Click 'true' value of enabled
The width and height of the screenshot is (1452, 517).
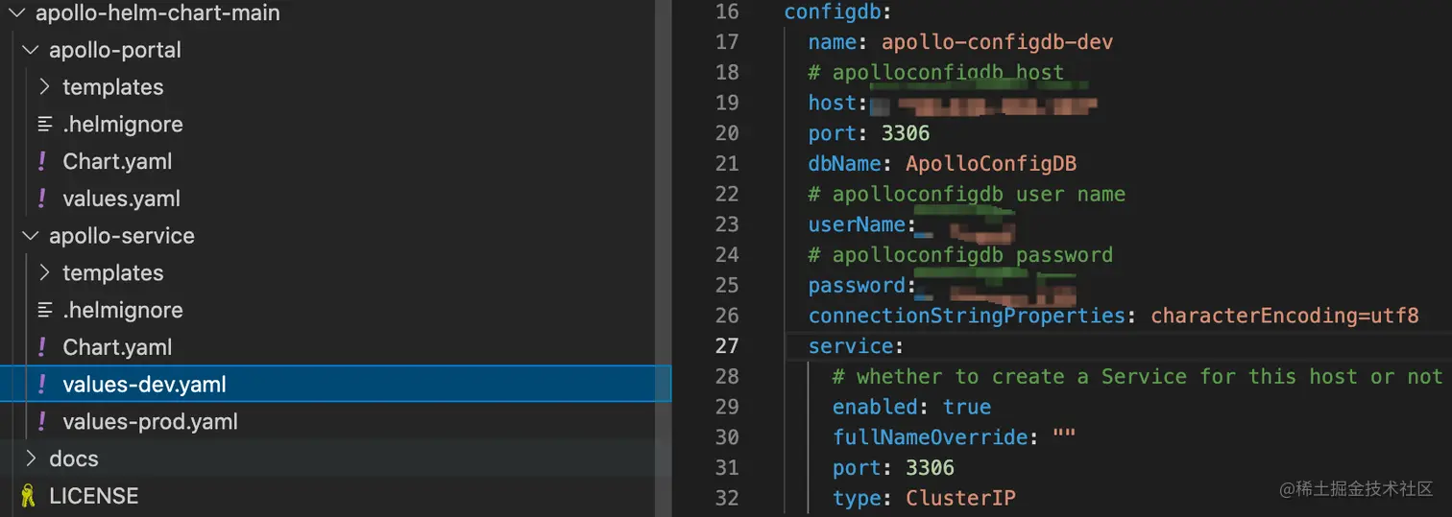[x=967, y=407]
